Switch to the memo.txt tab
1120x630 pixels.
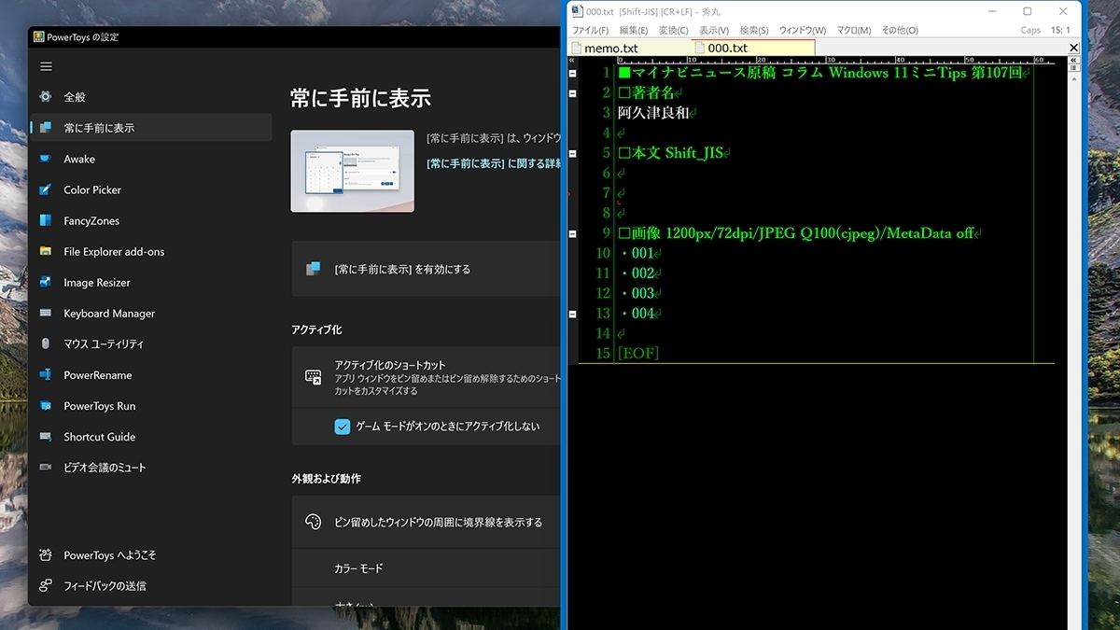tap(630, 48)
